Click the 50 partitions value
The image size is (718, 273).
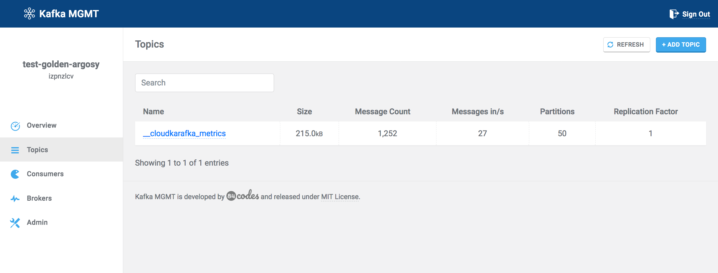(x=562, y=133)
